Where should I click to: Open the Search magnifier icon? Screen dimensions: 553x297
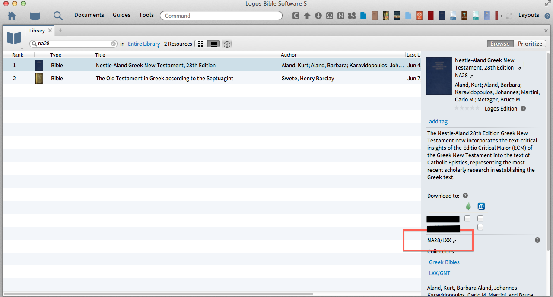58,16
